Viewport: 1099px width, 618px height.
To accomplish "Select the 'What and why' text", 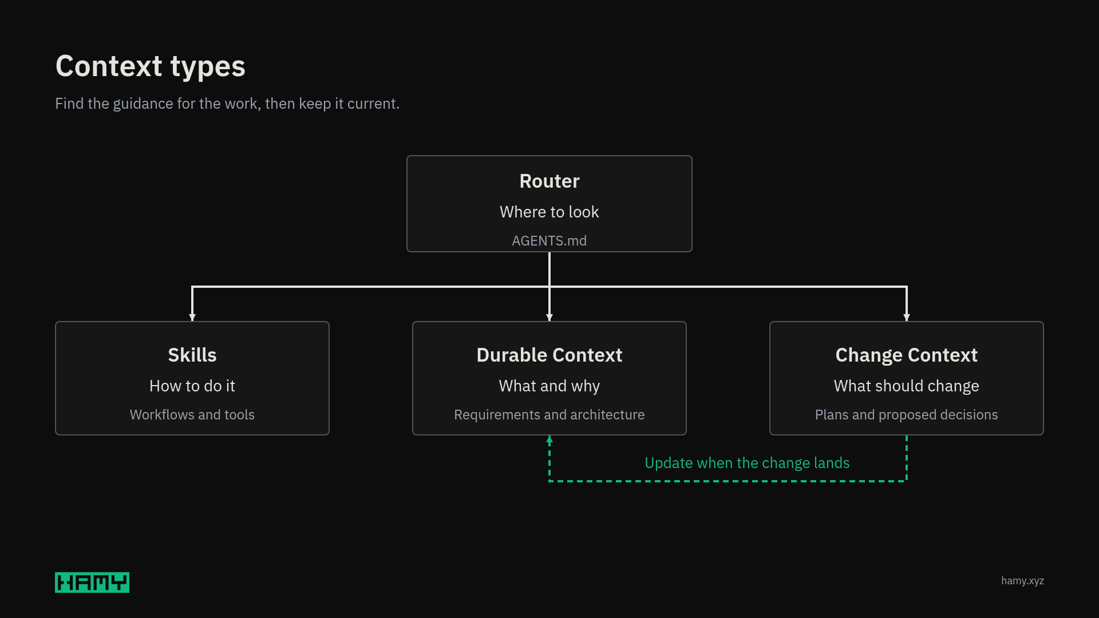I will 549,386.
